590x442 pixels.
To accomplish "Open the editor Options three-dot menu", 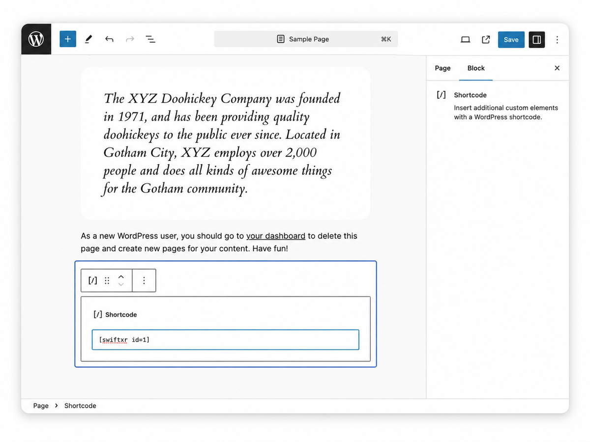I will tap(557, 39).
